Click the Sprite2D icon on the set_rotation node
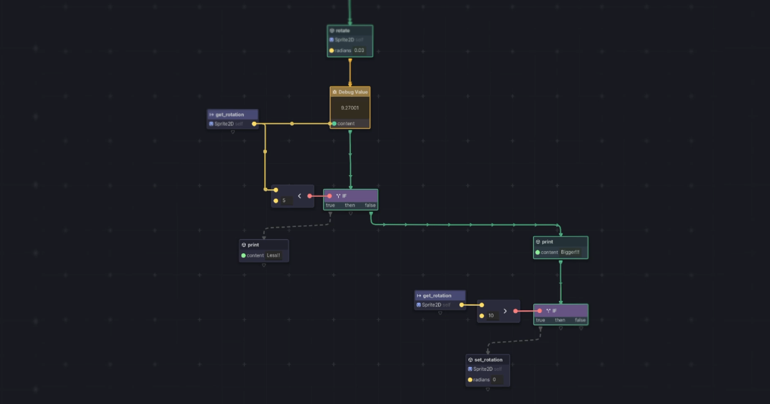 click(x=470, y=369)
